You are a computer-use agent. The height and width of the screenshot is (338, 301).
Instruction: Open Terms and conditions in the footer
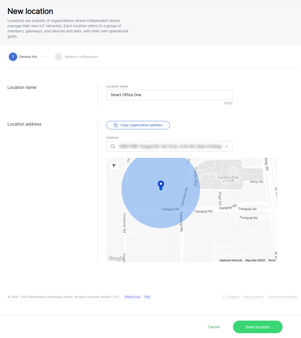(x=282, y=297)
